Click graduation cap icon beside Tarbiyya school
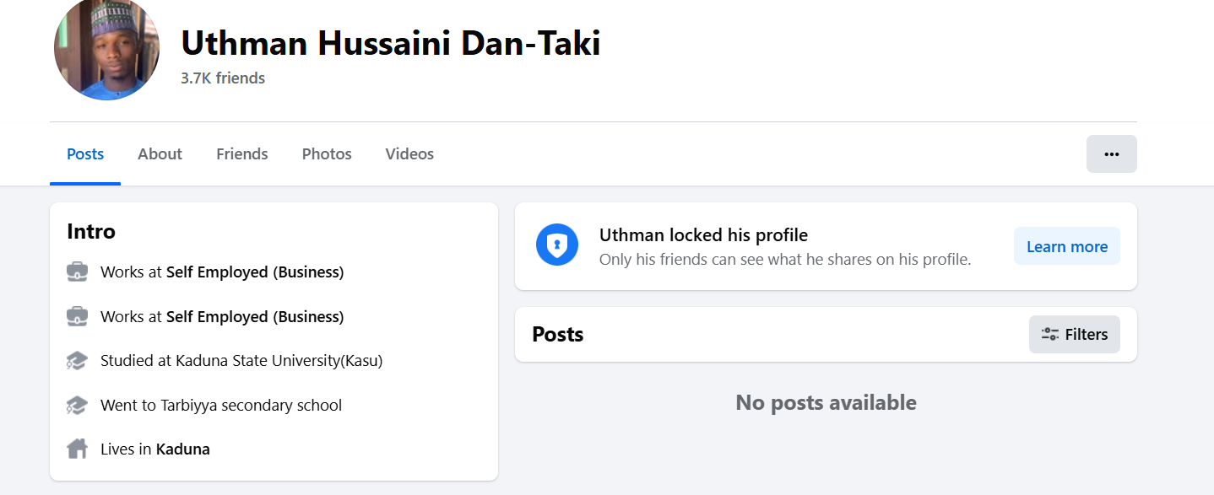Screen dimensions: 1214x495 77,406
